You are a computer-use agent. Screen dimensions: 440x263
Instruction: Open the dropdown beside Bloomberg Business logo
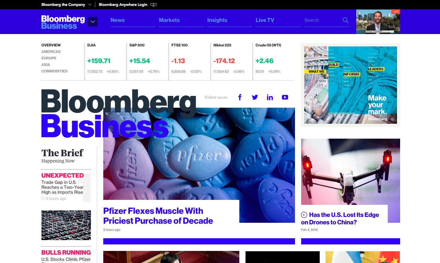[x=93, y=22]
